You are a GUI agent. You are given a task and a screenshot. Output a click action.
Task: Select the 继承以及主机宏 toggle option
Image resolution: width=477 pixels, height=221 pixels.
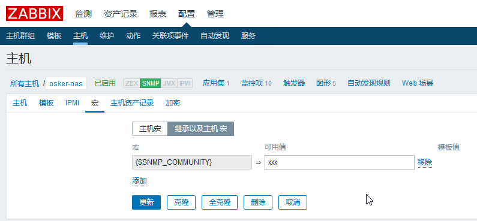[x=201, y=129]
